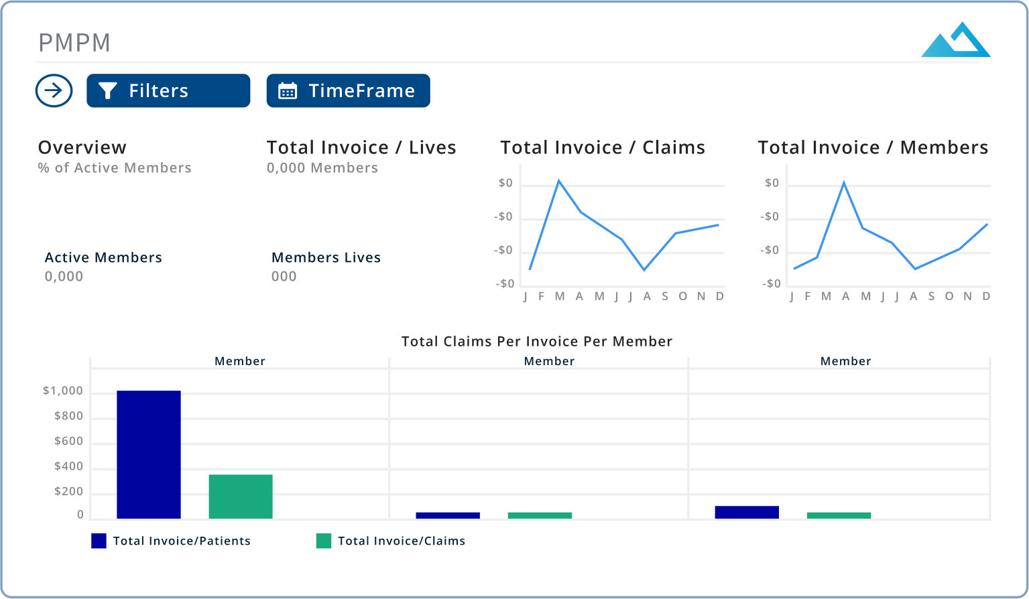Click the second member's green bar
The image size is (1029, 599).
[x=540, y=515]
